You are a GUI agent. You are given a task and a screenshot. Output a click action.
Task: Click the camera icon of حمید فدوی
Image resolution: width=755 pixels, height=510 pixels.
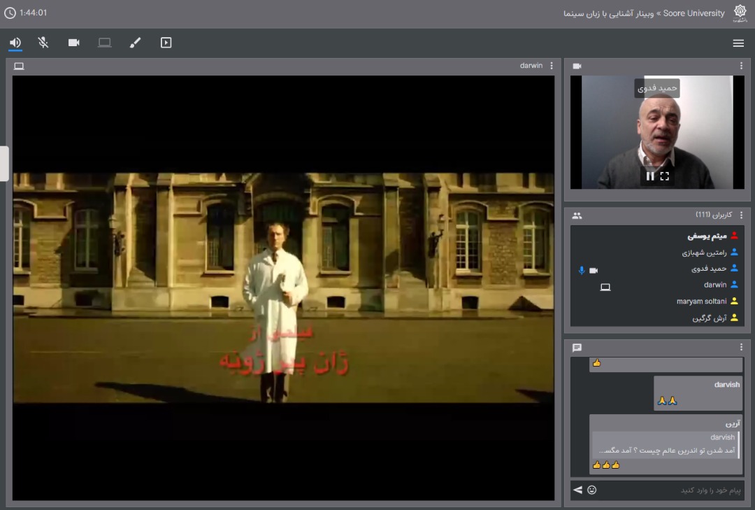594,271
